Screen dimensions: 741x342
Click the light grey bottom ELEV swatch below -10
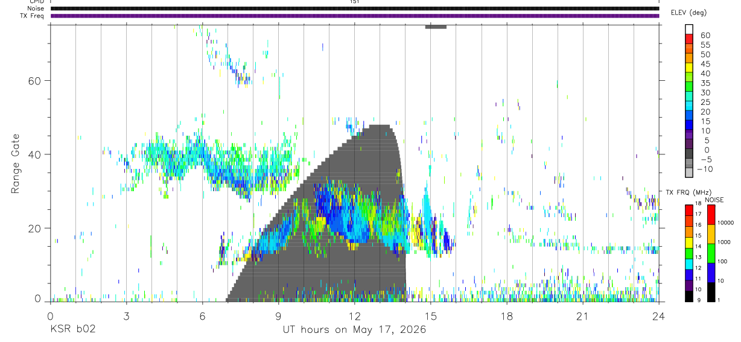[x=689, y=172]
